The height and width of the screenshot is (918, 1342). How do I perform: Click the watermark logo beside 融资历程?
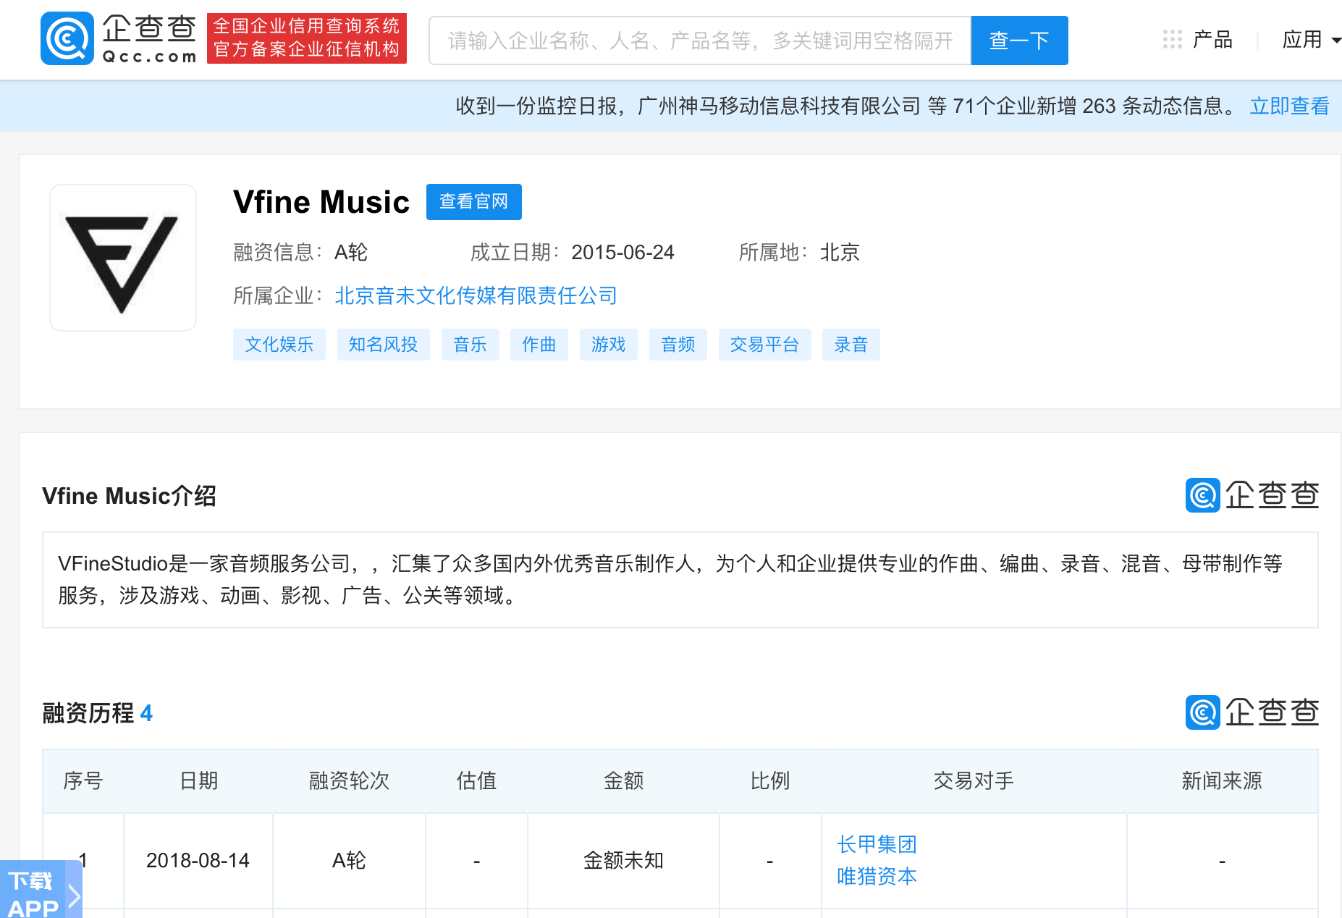(x=1252, y=712)
